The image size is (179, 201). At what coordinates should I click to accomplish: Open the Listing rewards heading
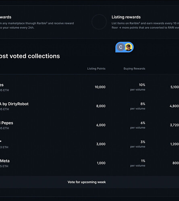pos(126,17)
